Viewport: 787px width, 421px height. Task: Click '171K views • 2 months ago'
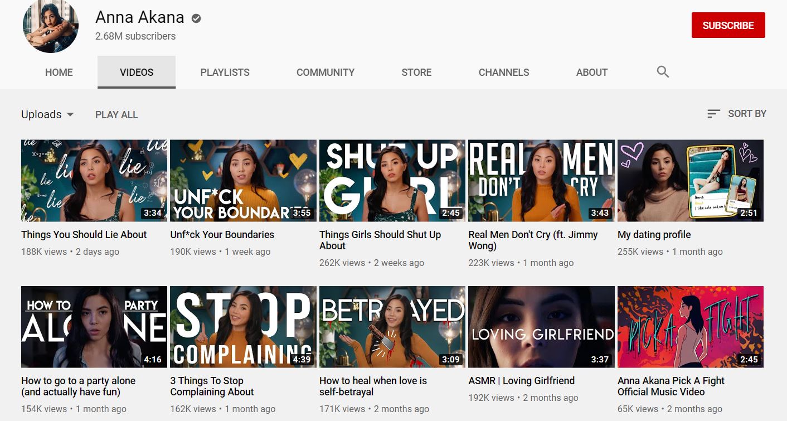tap(374, 409)
